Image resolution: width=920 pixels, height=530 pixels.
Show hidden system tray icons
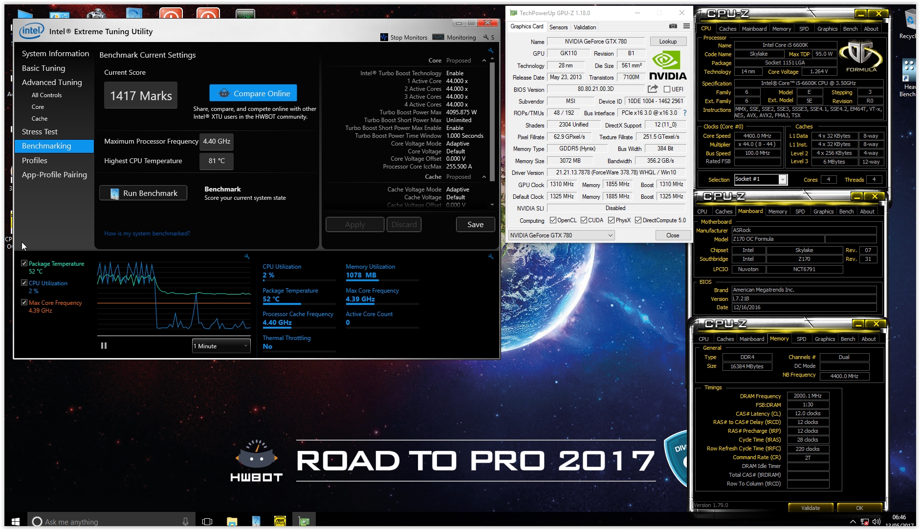coord(853,522)
